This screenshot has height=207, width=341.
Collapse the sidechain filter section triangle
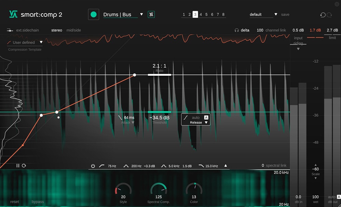226,166
